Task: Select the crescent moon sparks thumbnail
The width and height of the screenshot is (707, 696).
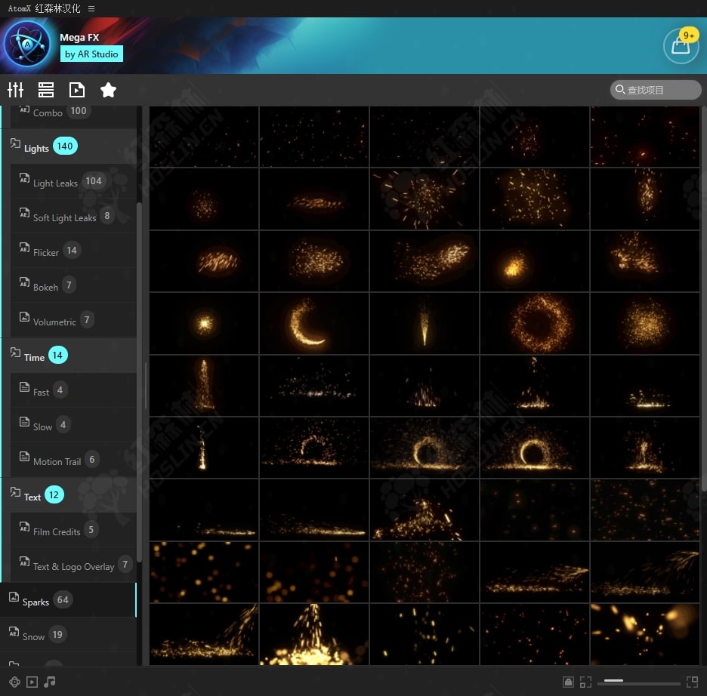Action: click(314, 323)
